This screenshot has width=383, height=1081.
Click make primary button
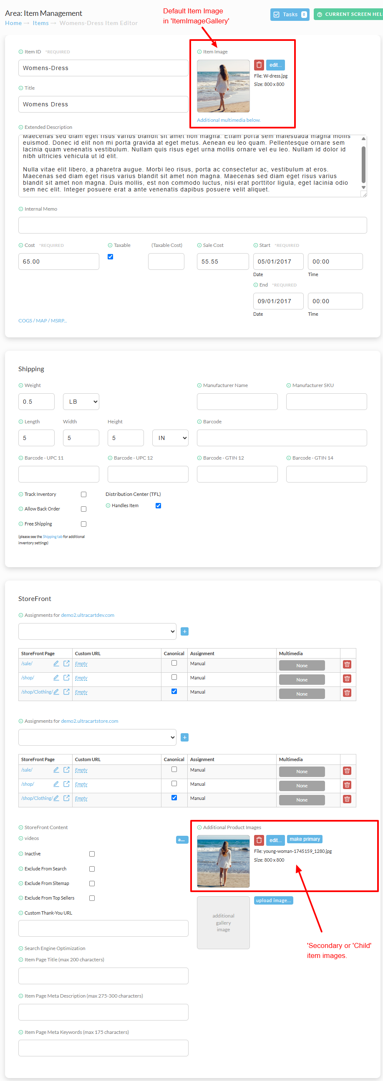(x=305, y=839)
